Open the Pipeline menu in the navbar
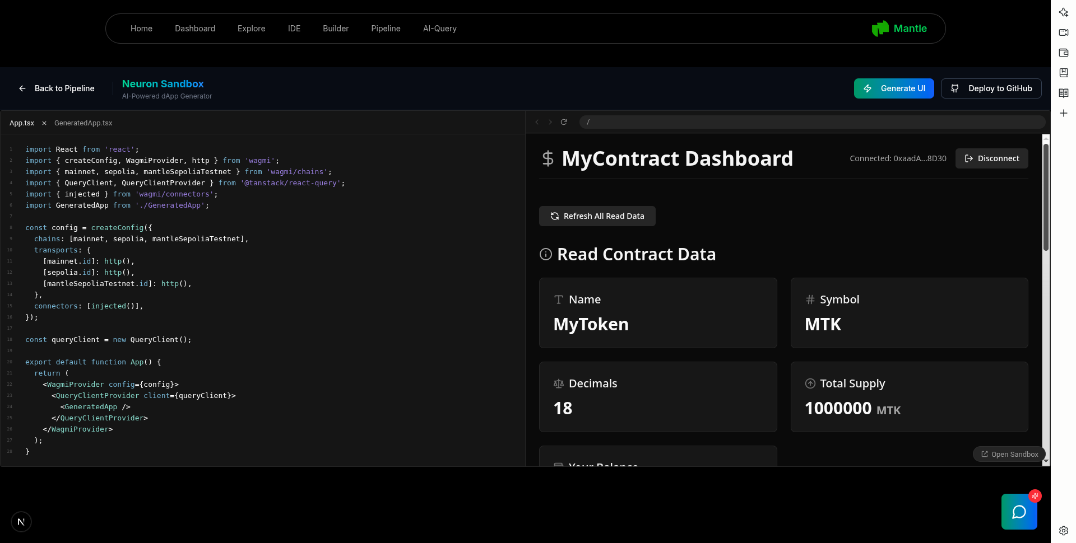 [x=386, y=29]
